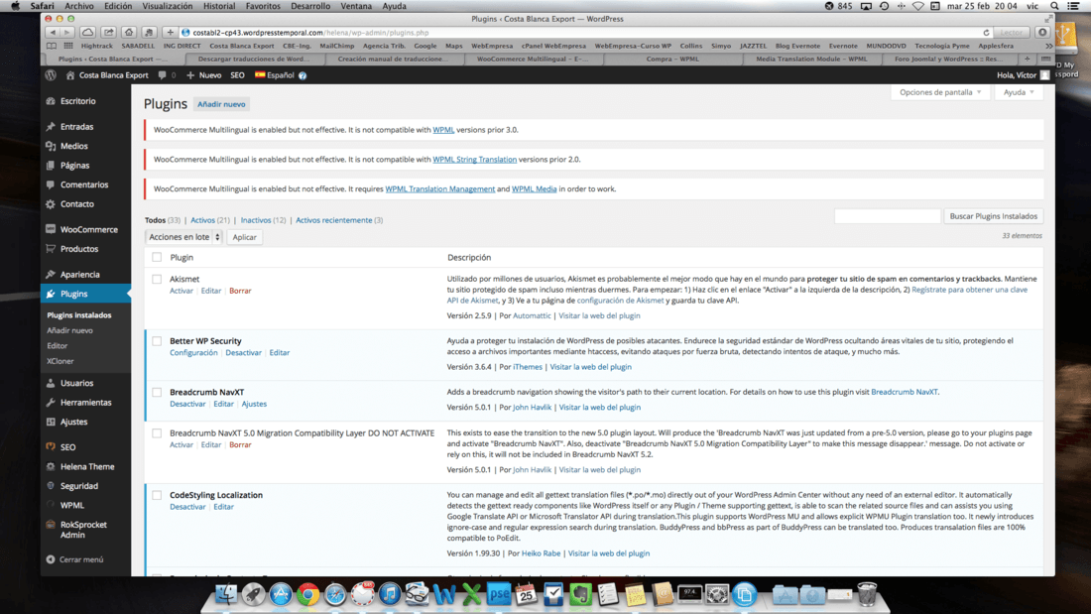Collapse sidebar with Cerrar menú
The width and height of the screenshot is (1091, 614).
click(x=75, y=559)
